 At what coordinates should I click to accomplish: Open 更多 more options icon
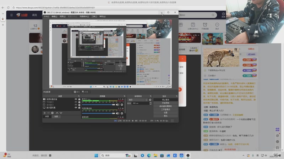tap(217, 26)
